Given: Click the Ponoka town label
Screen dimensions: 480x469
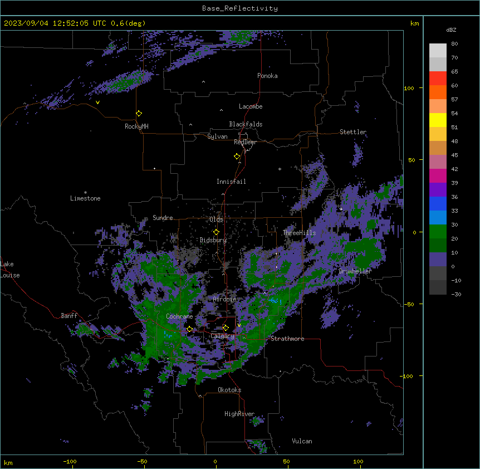Looking at the screenshot, I should (x=267, y=76).
